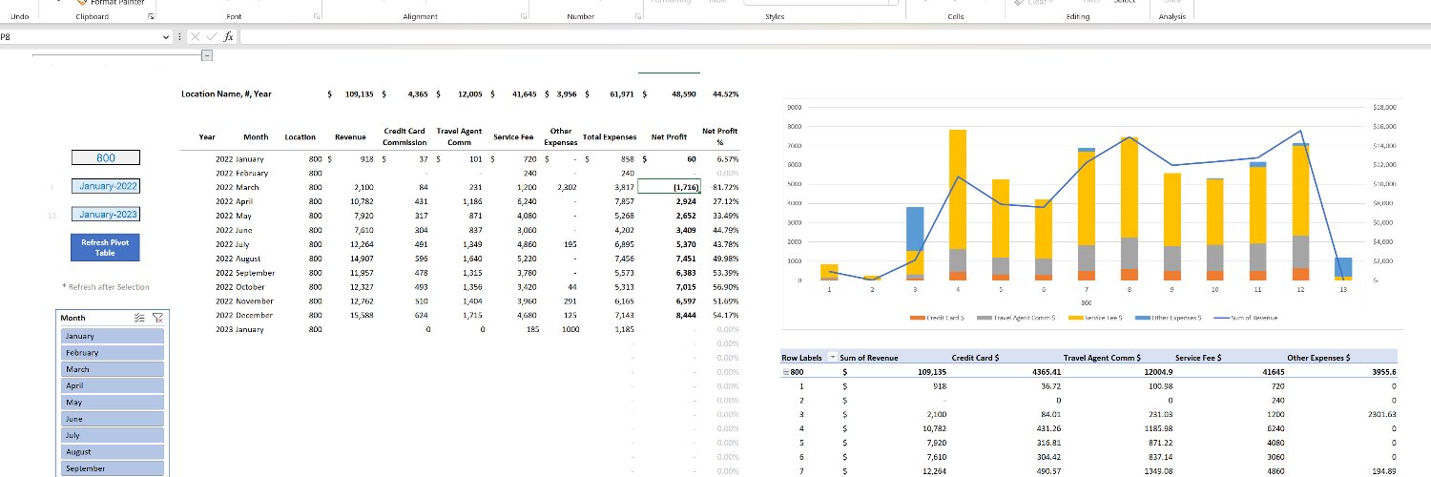Collapse the column group with the minus button
The height and width of the screenshot is (477, 1431).
208,55
